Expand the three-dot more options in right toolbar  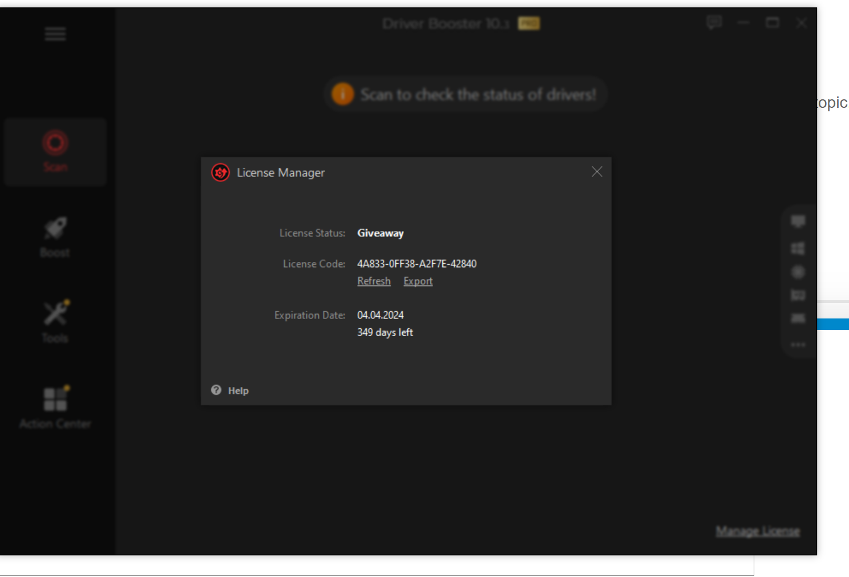point(798,345)
